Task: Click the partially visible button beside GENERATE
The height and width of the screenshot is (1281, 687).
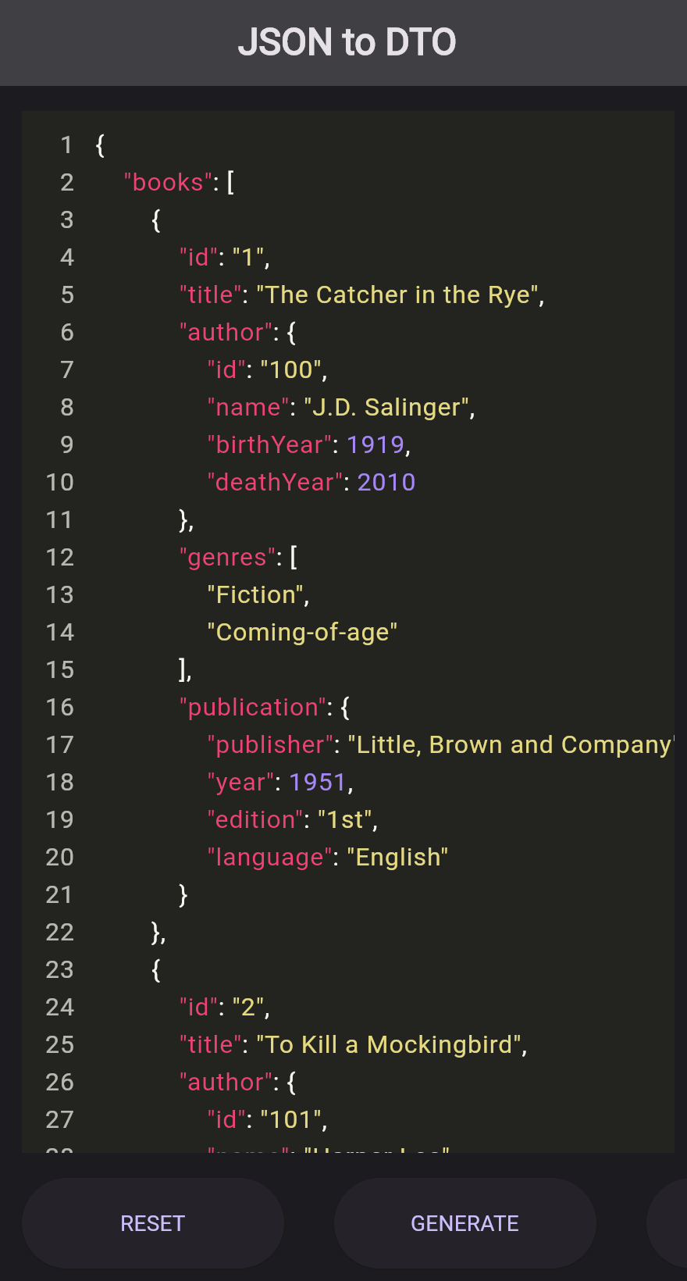Action: pyautogui.click(x=667, y=1222)
